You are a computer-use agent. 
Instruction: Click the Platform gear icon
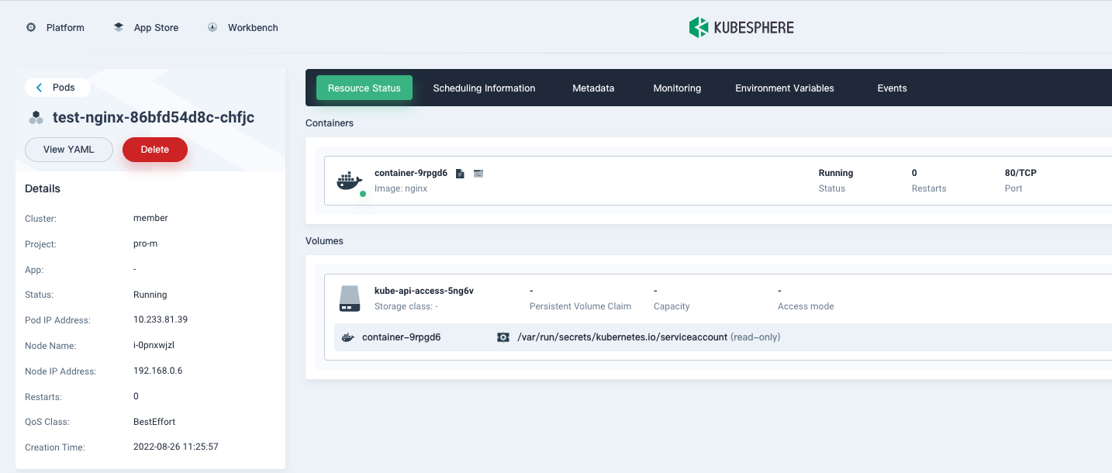[31, 27]
